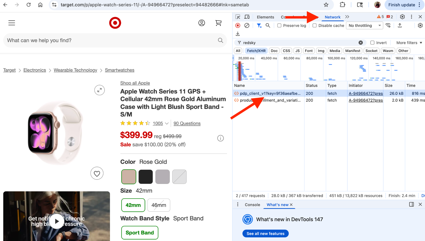This screenshot has width=425, height=241.
Task: Toggle the Media type filter
Action: tap(335, 51)
